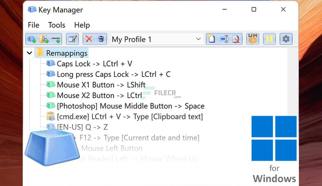Open settings with the gear icon

[286, 39]
